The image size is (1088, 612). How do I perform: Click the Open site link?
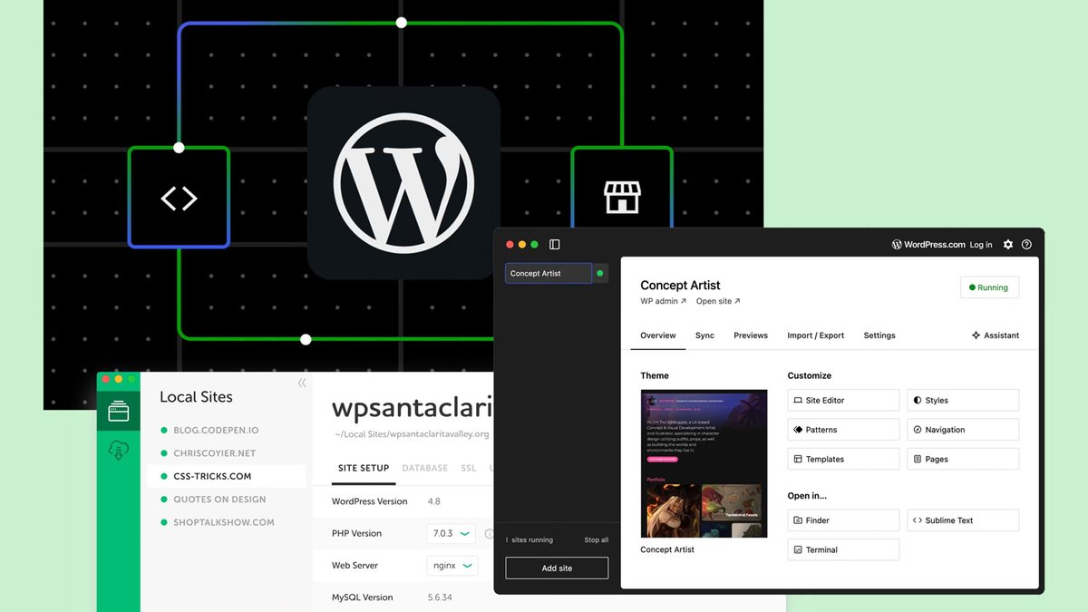tap(718, 301)
